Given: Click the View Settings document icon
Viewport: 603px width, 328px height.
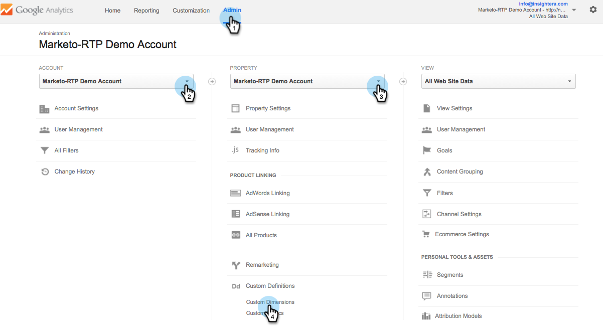Looking at the screenshot, I should pyautogui.click(x=426, y=108).
